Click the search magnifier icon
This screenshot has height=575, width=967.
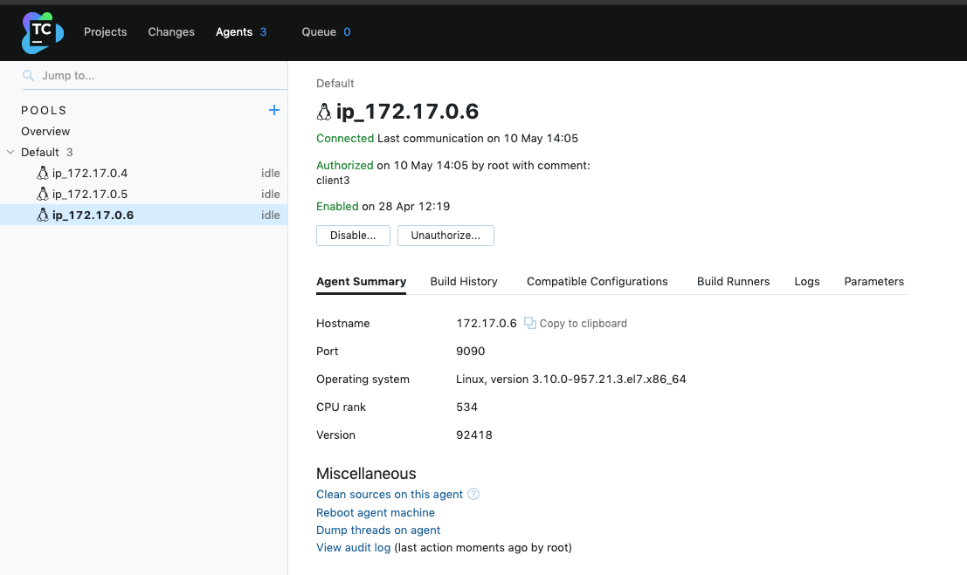29,76
